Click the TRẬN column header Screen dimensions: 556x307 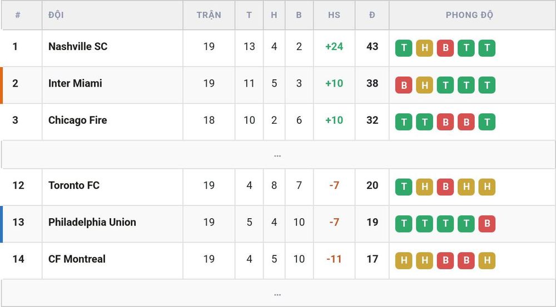(x=209, y=15)
